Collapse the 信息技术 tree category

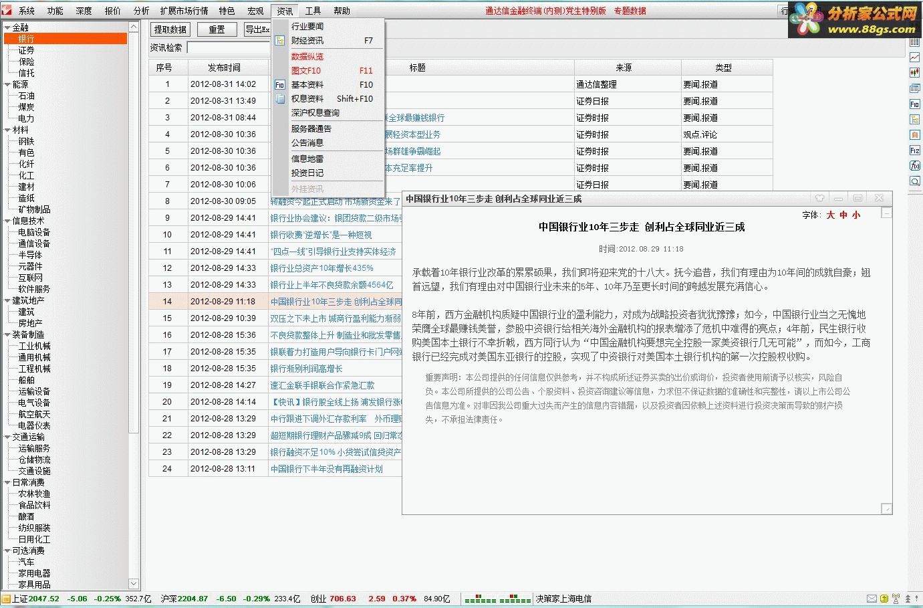tap(7, 221)
